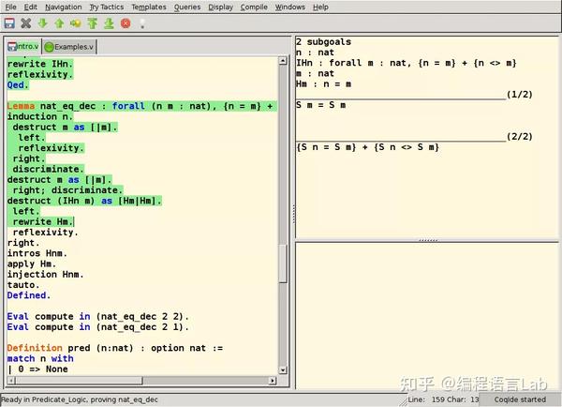Open the Compile menu
This screenshot has height=407, width=562.
tap(254, 7)
